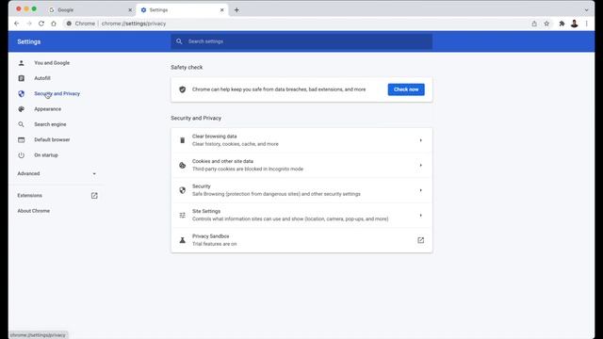
Task: Close the Google tab
Action: coord(130,10)
